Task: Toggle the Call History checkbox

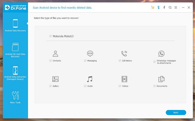Action: click(x=120, y=61)
